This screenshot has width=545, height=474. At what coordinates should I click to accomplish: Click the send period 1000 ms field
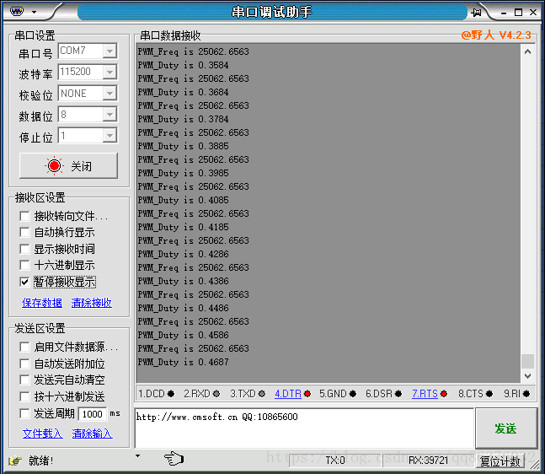[x=93, y=414]
